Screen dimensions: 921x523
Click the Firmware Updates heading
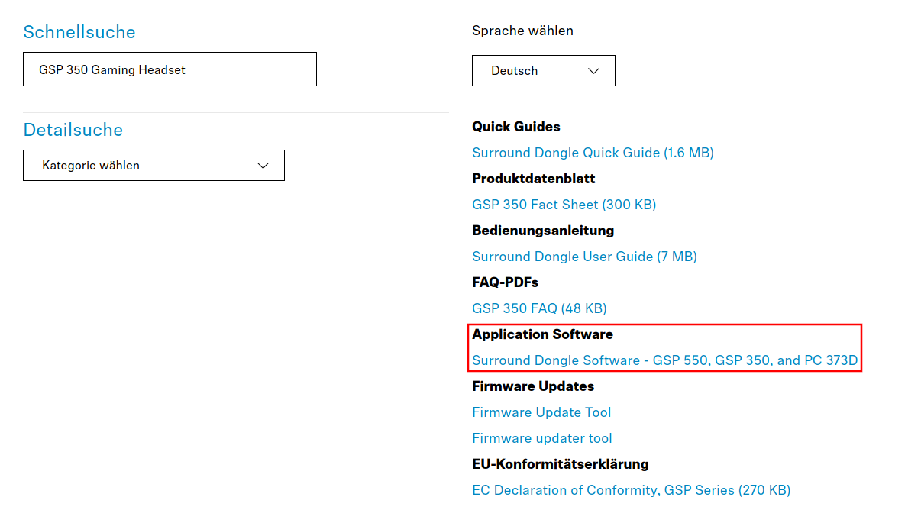pyautogui.click(x=533, y=386)
